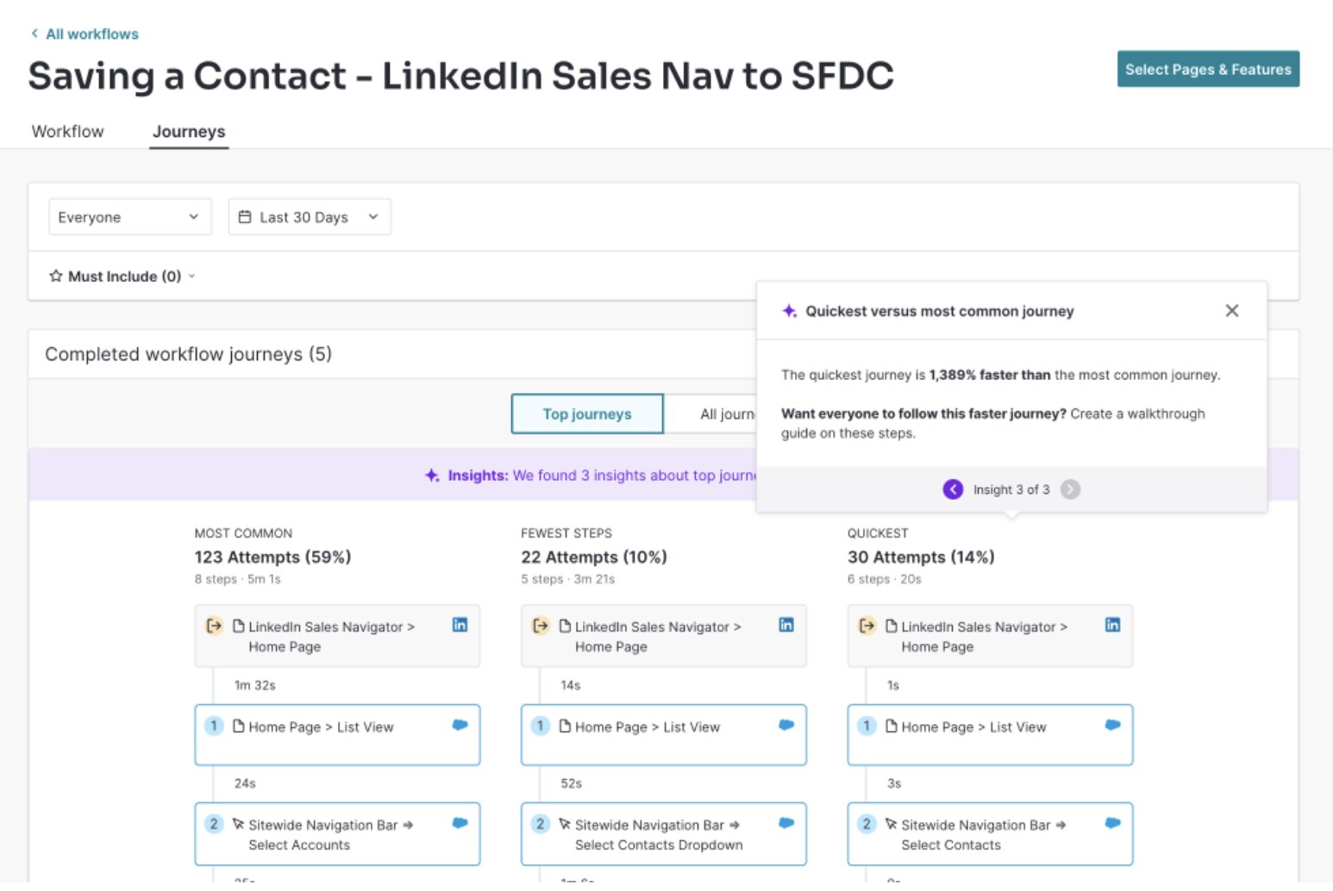
Task: Click cursor icon on Select Accounts step
Action: [239, 825]
